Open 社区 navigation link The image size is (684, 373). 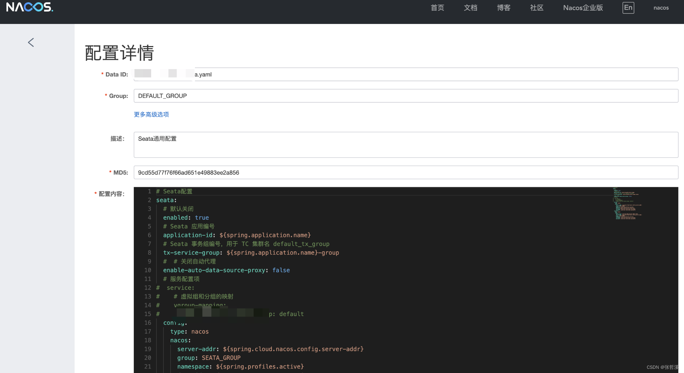pyautogui.click(x=537, y=8)
